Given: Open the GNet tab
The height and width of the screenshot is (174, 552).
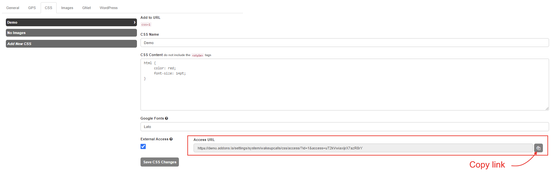Looking at the screenshot, I should pos(87,8).
